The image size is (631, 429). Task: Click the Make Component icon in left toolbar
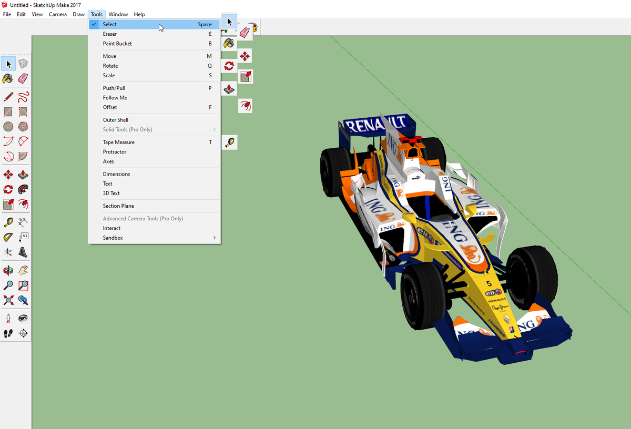[x=23, y=64]
